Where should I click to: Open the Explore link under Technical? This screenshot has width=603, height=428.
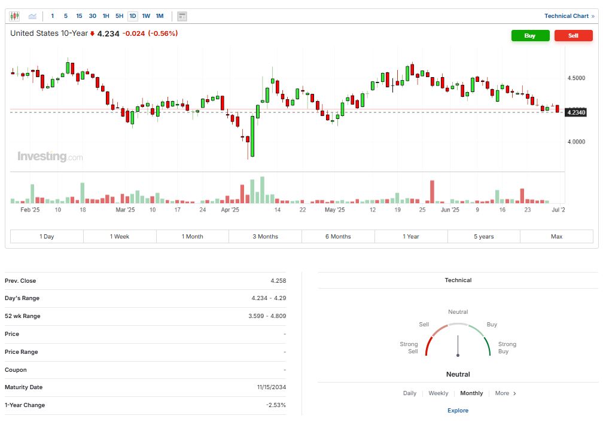[x=458, y=411]
